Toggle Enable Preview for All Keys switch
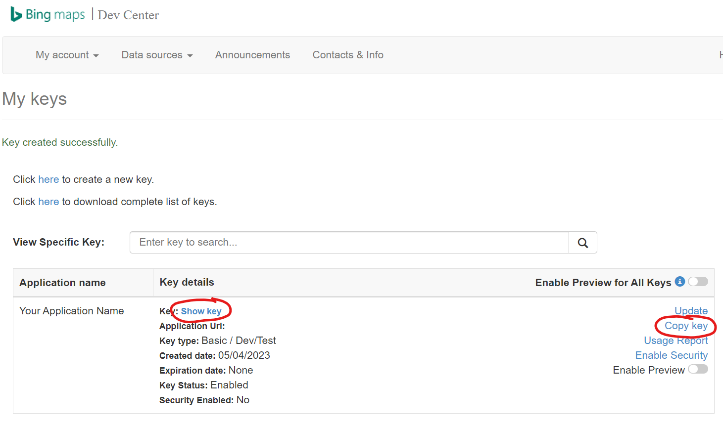The image size is (723, 425). coord(698,282)
